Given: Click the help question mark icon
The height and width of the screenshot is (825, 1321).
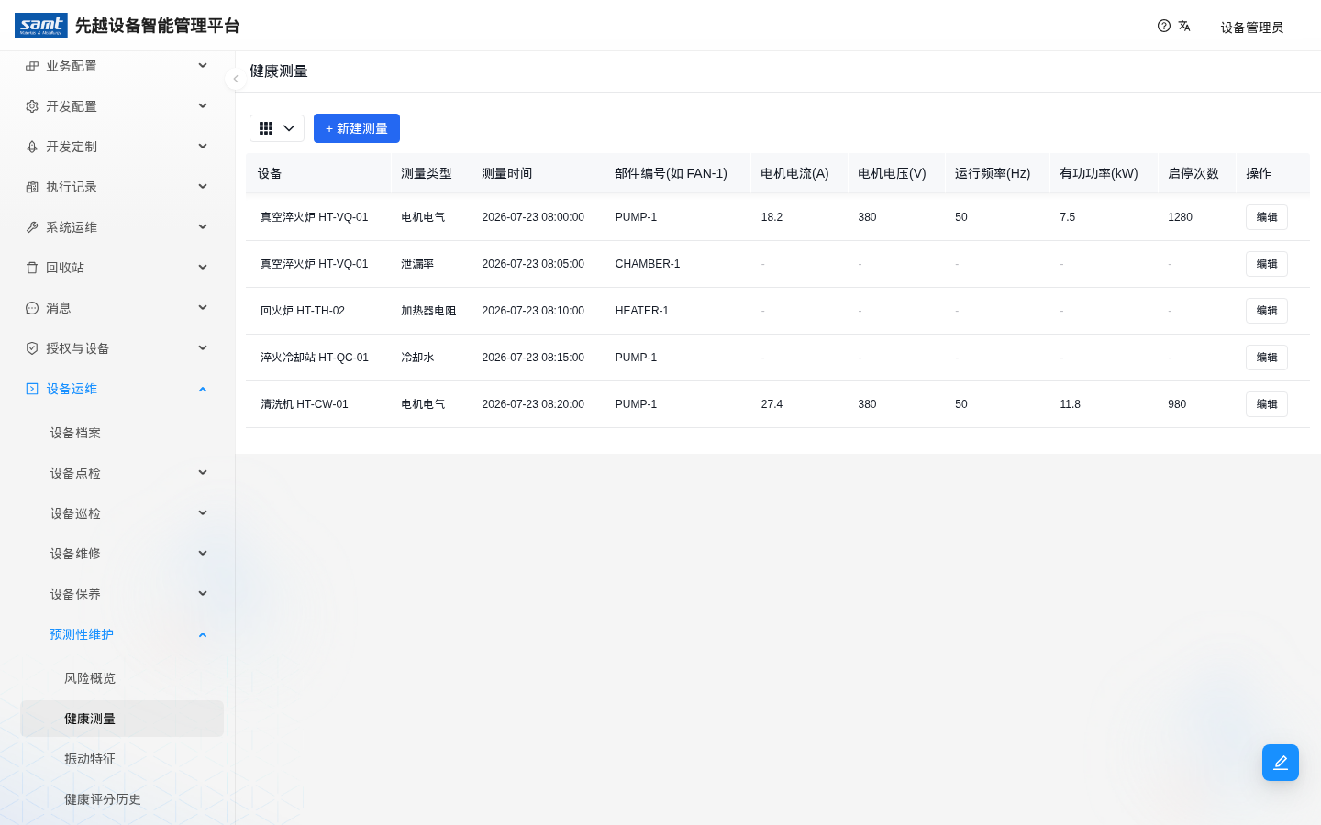Looking at the screenshot, I should (x=1164, y=26).
